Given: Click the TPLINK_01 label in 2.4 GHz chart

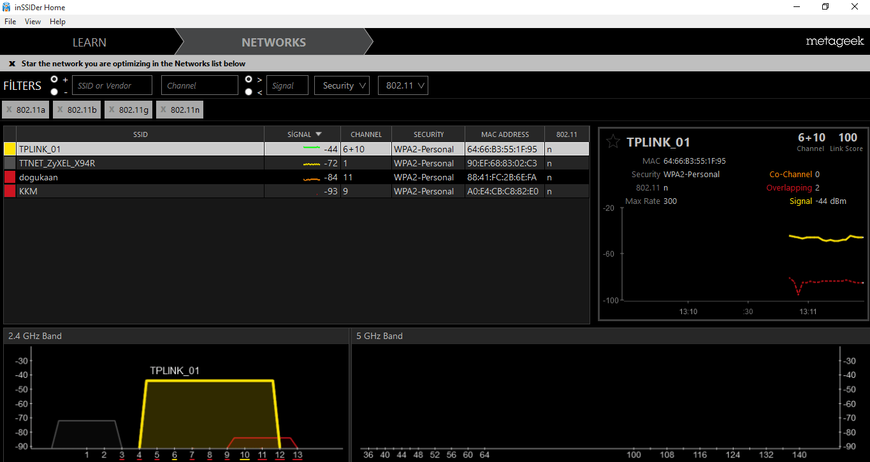Looking at the screenshot, I should point(175,370).
